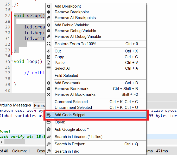Click the Search in Libraries magnifier icon
Screen dimensions: 177x155
(x=49, y=137)
